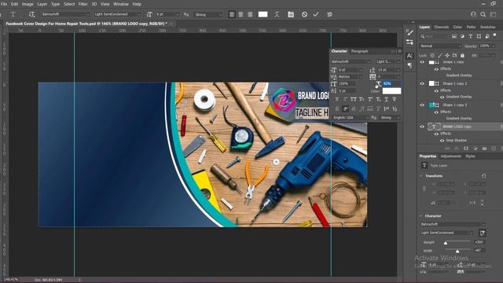Open the Normal blend mode dropdown

click(x=440, y=46)
